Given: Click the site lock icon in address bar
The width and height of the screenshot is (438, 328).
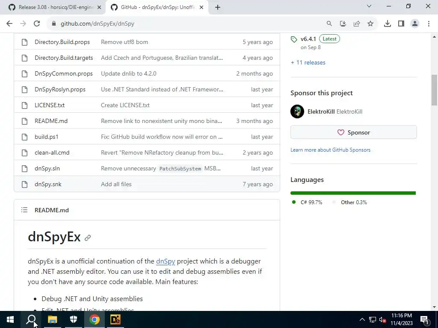Looking at the screenshot, I should (54, 24).
